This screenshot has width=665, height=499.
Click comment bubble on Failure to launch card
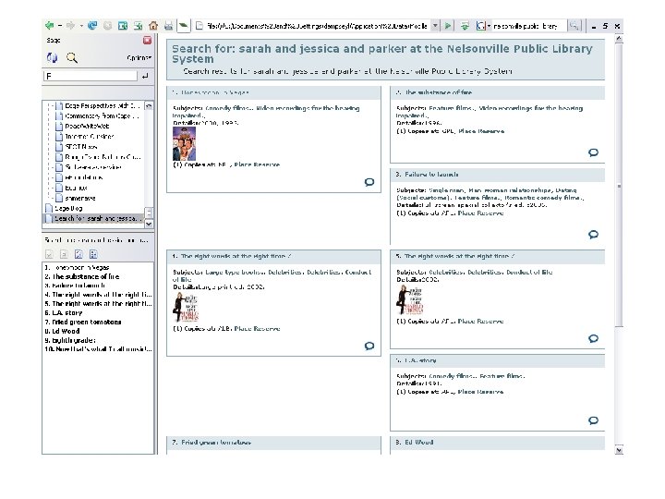(593, 234)
